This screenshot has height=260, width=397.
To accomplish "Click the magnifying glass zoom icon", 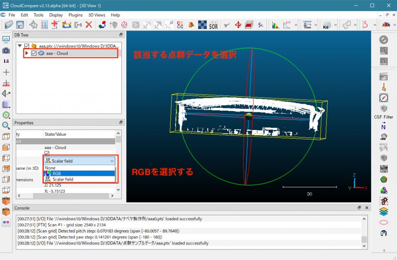I will click(6, 125).
